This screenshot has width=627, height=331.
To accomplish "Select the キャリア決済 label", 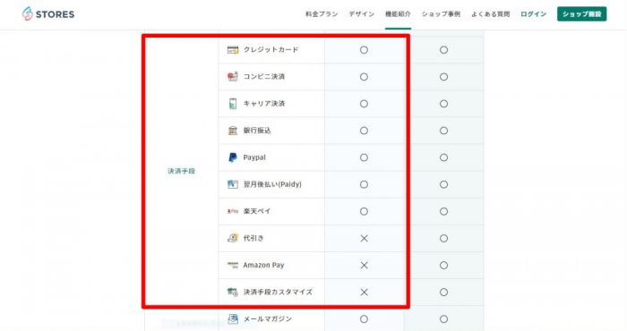I will pos(264,104).
